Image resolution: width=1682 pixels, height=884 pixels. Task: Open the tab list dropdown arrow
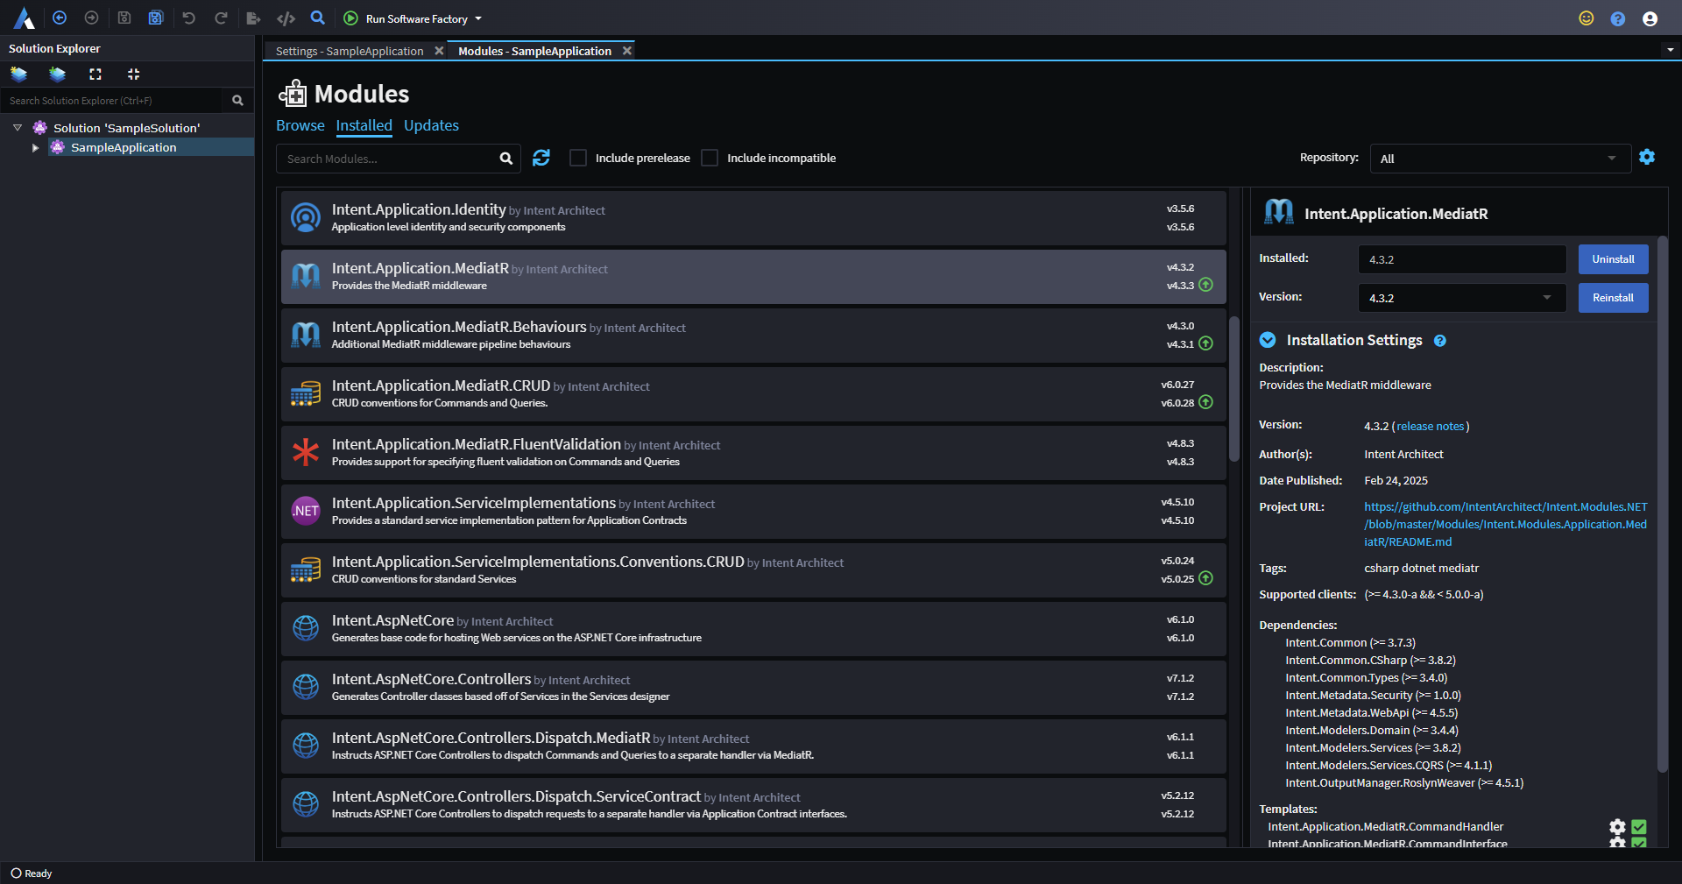point(1670,50)
